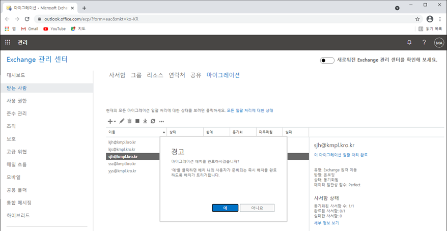Click browser back arrow

[7, 19]
